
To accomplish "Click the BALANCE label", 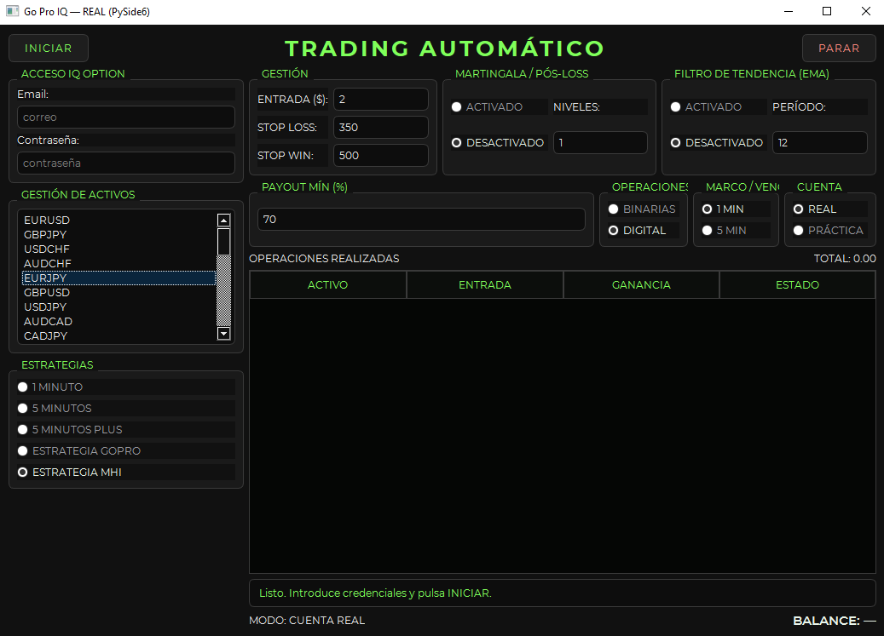I will (835, 621).
